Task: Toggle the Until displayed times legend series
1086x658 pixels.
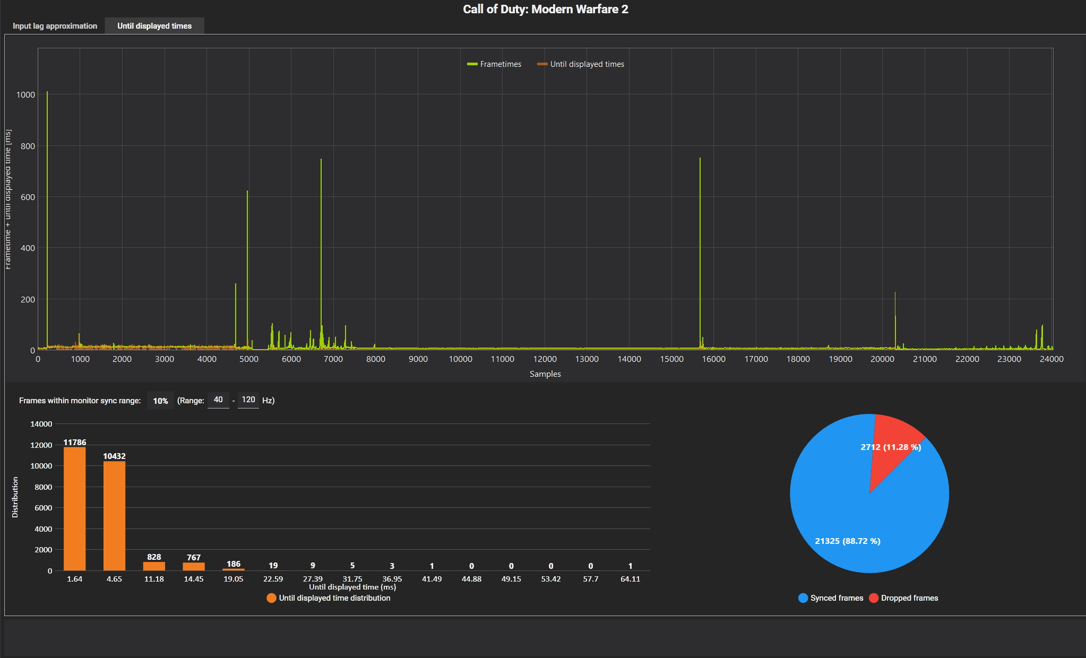Action: (x=587, y=64)
